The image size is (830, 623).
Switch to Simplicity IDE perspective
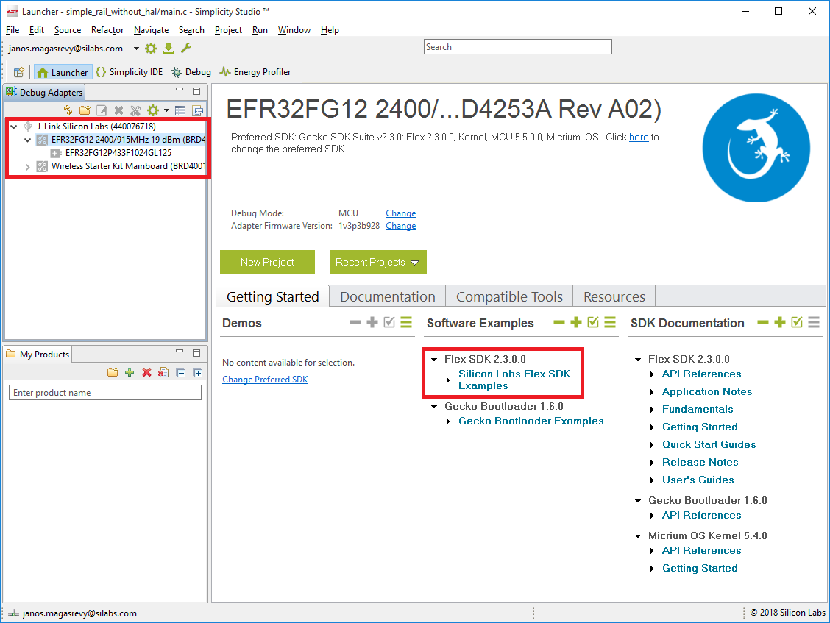(130, 72)
